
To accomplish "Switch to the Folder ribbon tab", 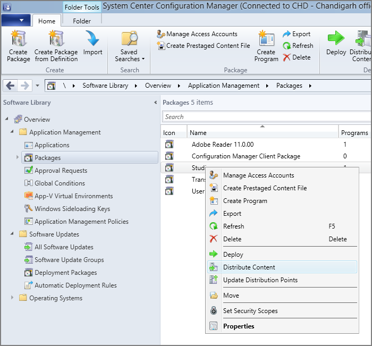I will click(x=81, y=21).
